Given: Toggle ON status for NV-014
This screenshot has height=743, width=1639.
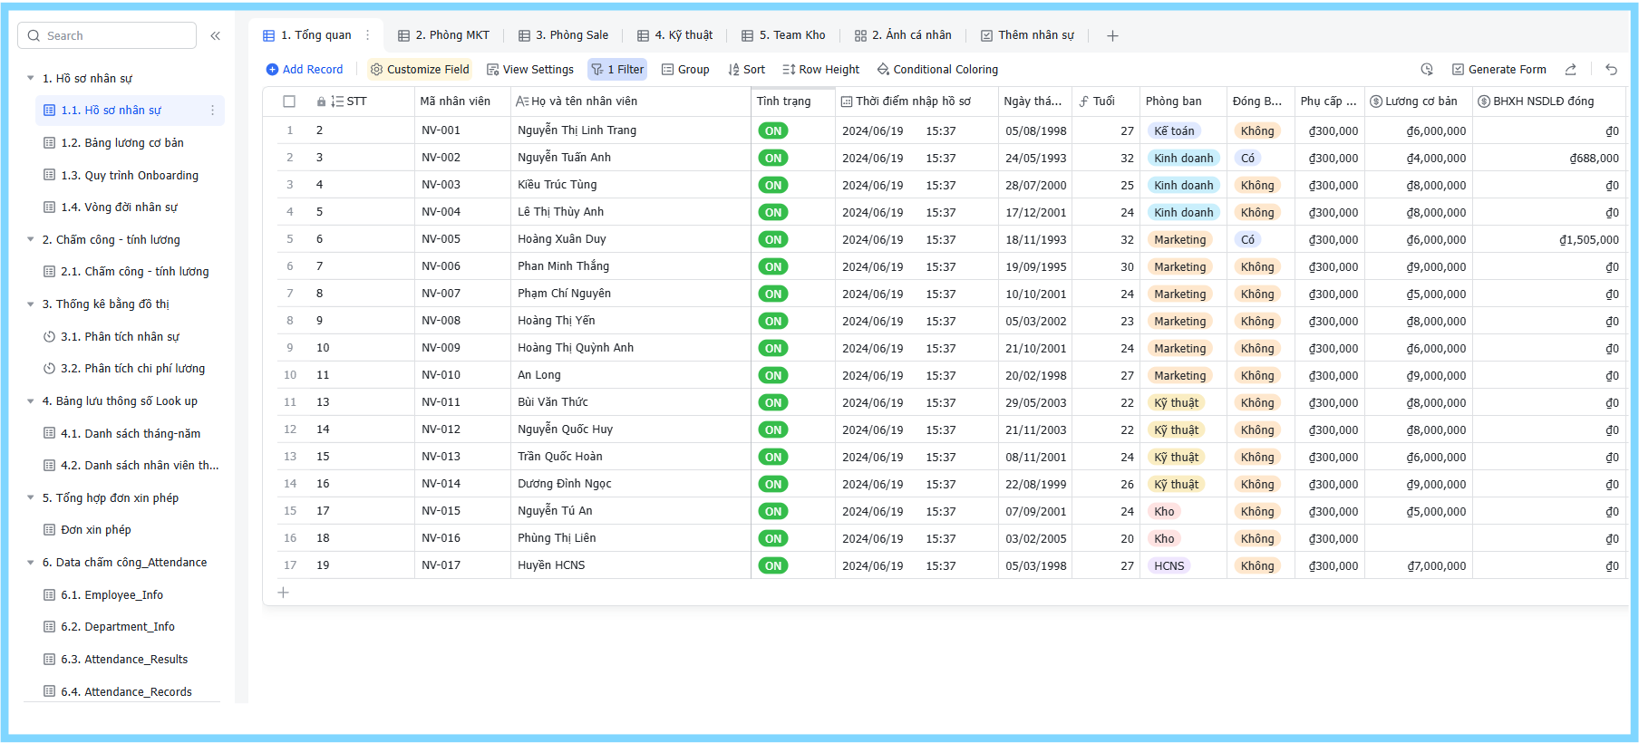Looking at the screenshot, I should (773, 485).
